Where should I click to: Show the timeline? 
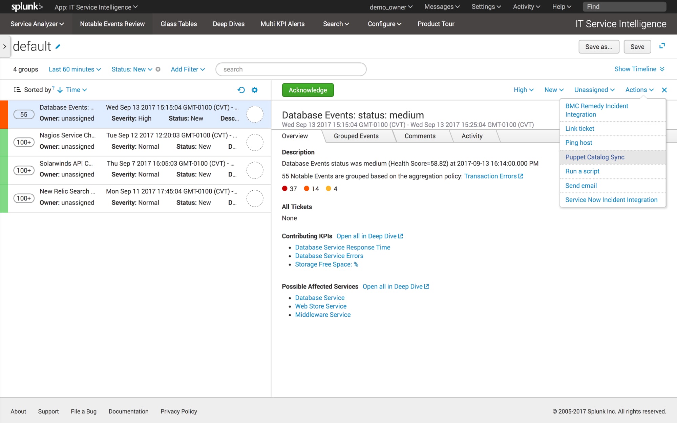639,69
